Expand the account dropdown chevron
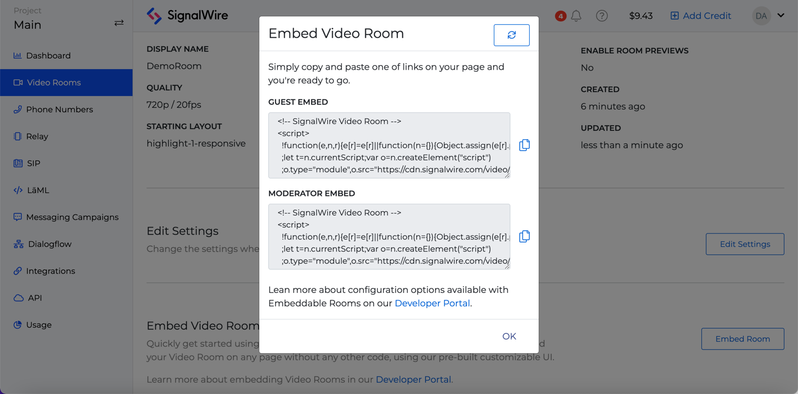Screen dimensions: 798x394 [781, 16]
